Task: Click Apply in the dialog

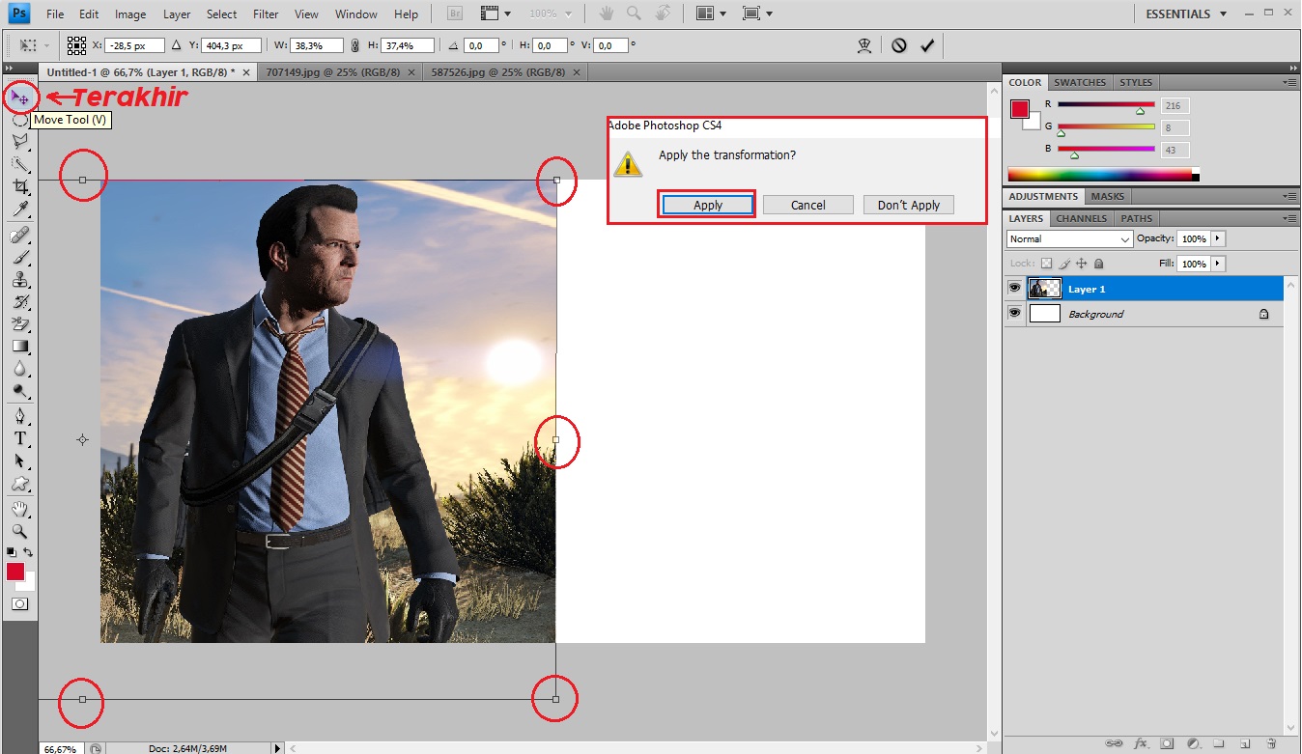Action: (708, 205)
